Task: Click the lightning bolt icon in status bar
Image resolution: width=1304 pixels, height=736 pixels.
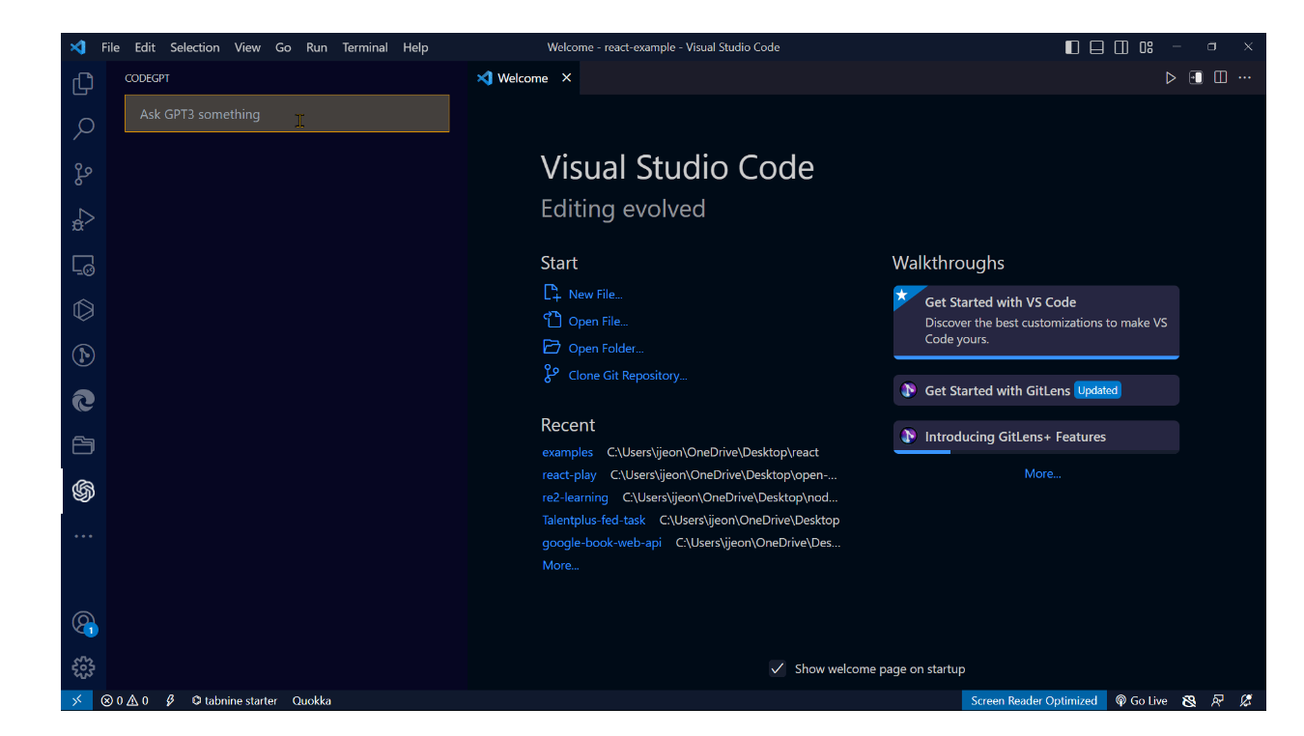Action: pos(170,700)
